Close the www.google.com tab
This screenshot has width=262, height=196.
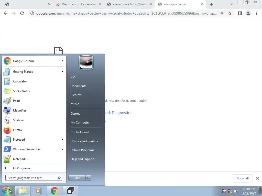click(202, 4)
